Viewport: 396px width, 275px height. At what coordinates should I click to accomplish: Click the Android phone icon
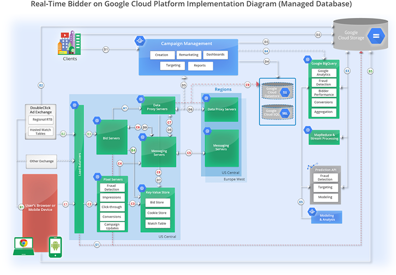click(x=55, y=247)
